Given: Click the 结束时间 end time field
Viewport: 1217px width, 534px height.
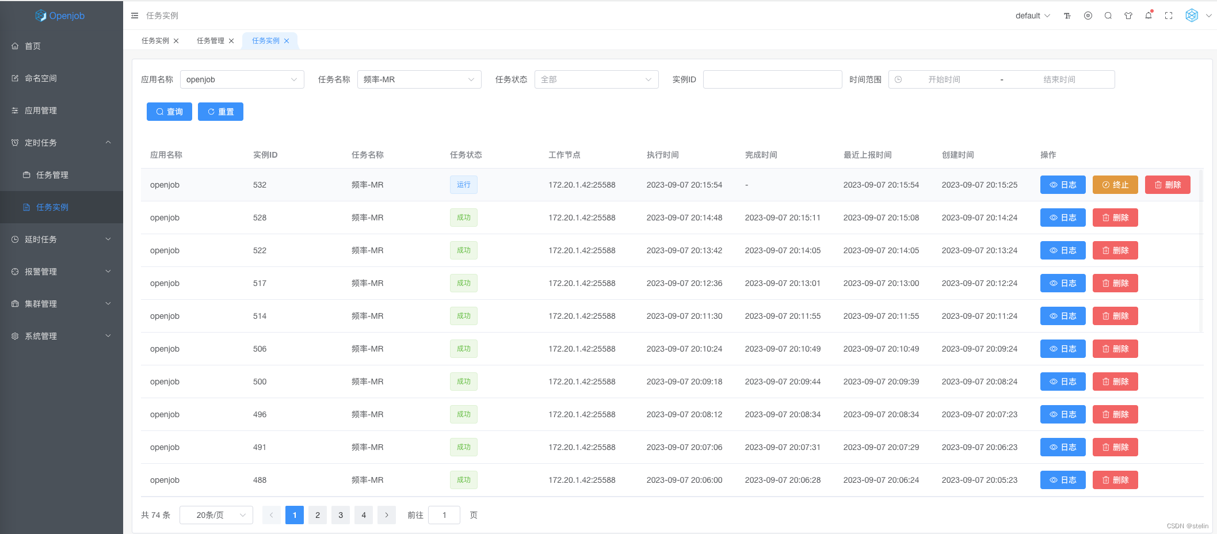Looking at the screenshot, I should click(1059, 79).
